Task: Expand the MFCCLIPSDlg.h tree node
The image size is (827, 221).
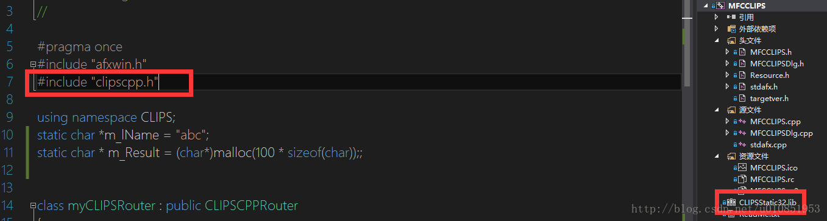Action: [x=728, y=63]
